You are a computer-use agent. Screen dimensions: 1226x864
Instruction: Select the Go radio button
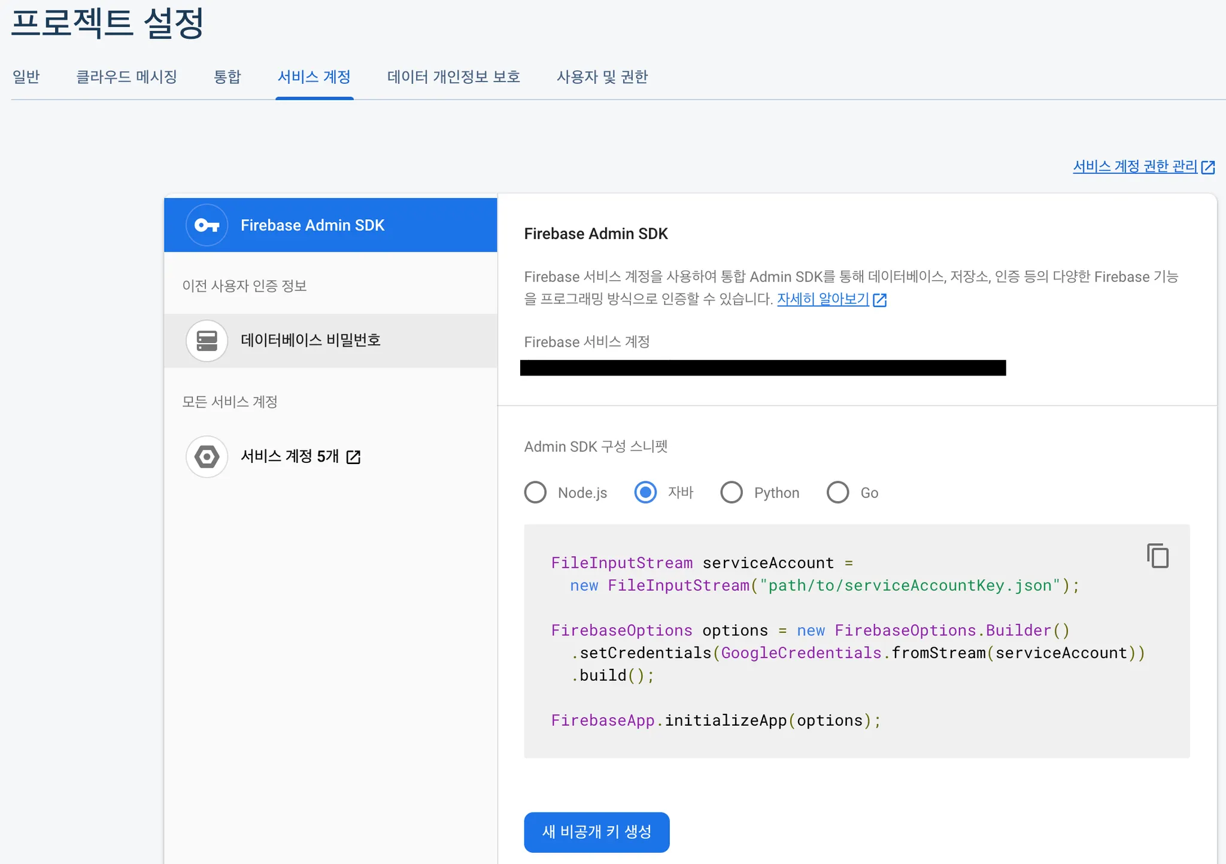837,492
